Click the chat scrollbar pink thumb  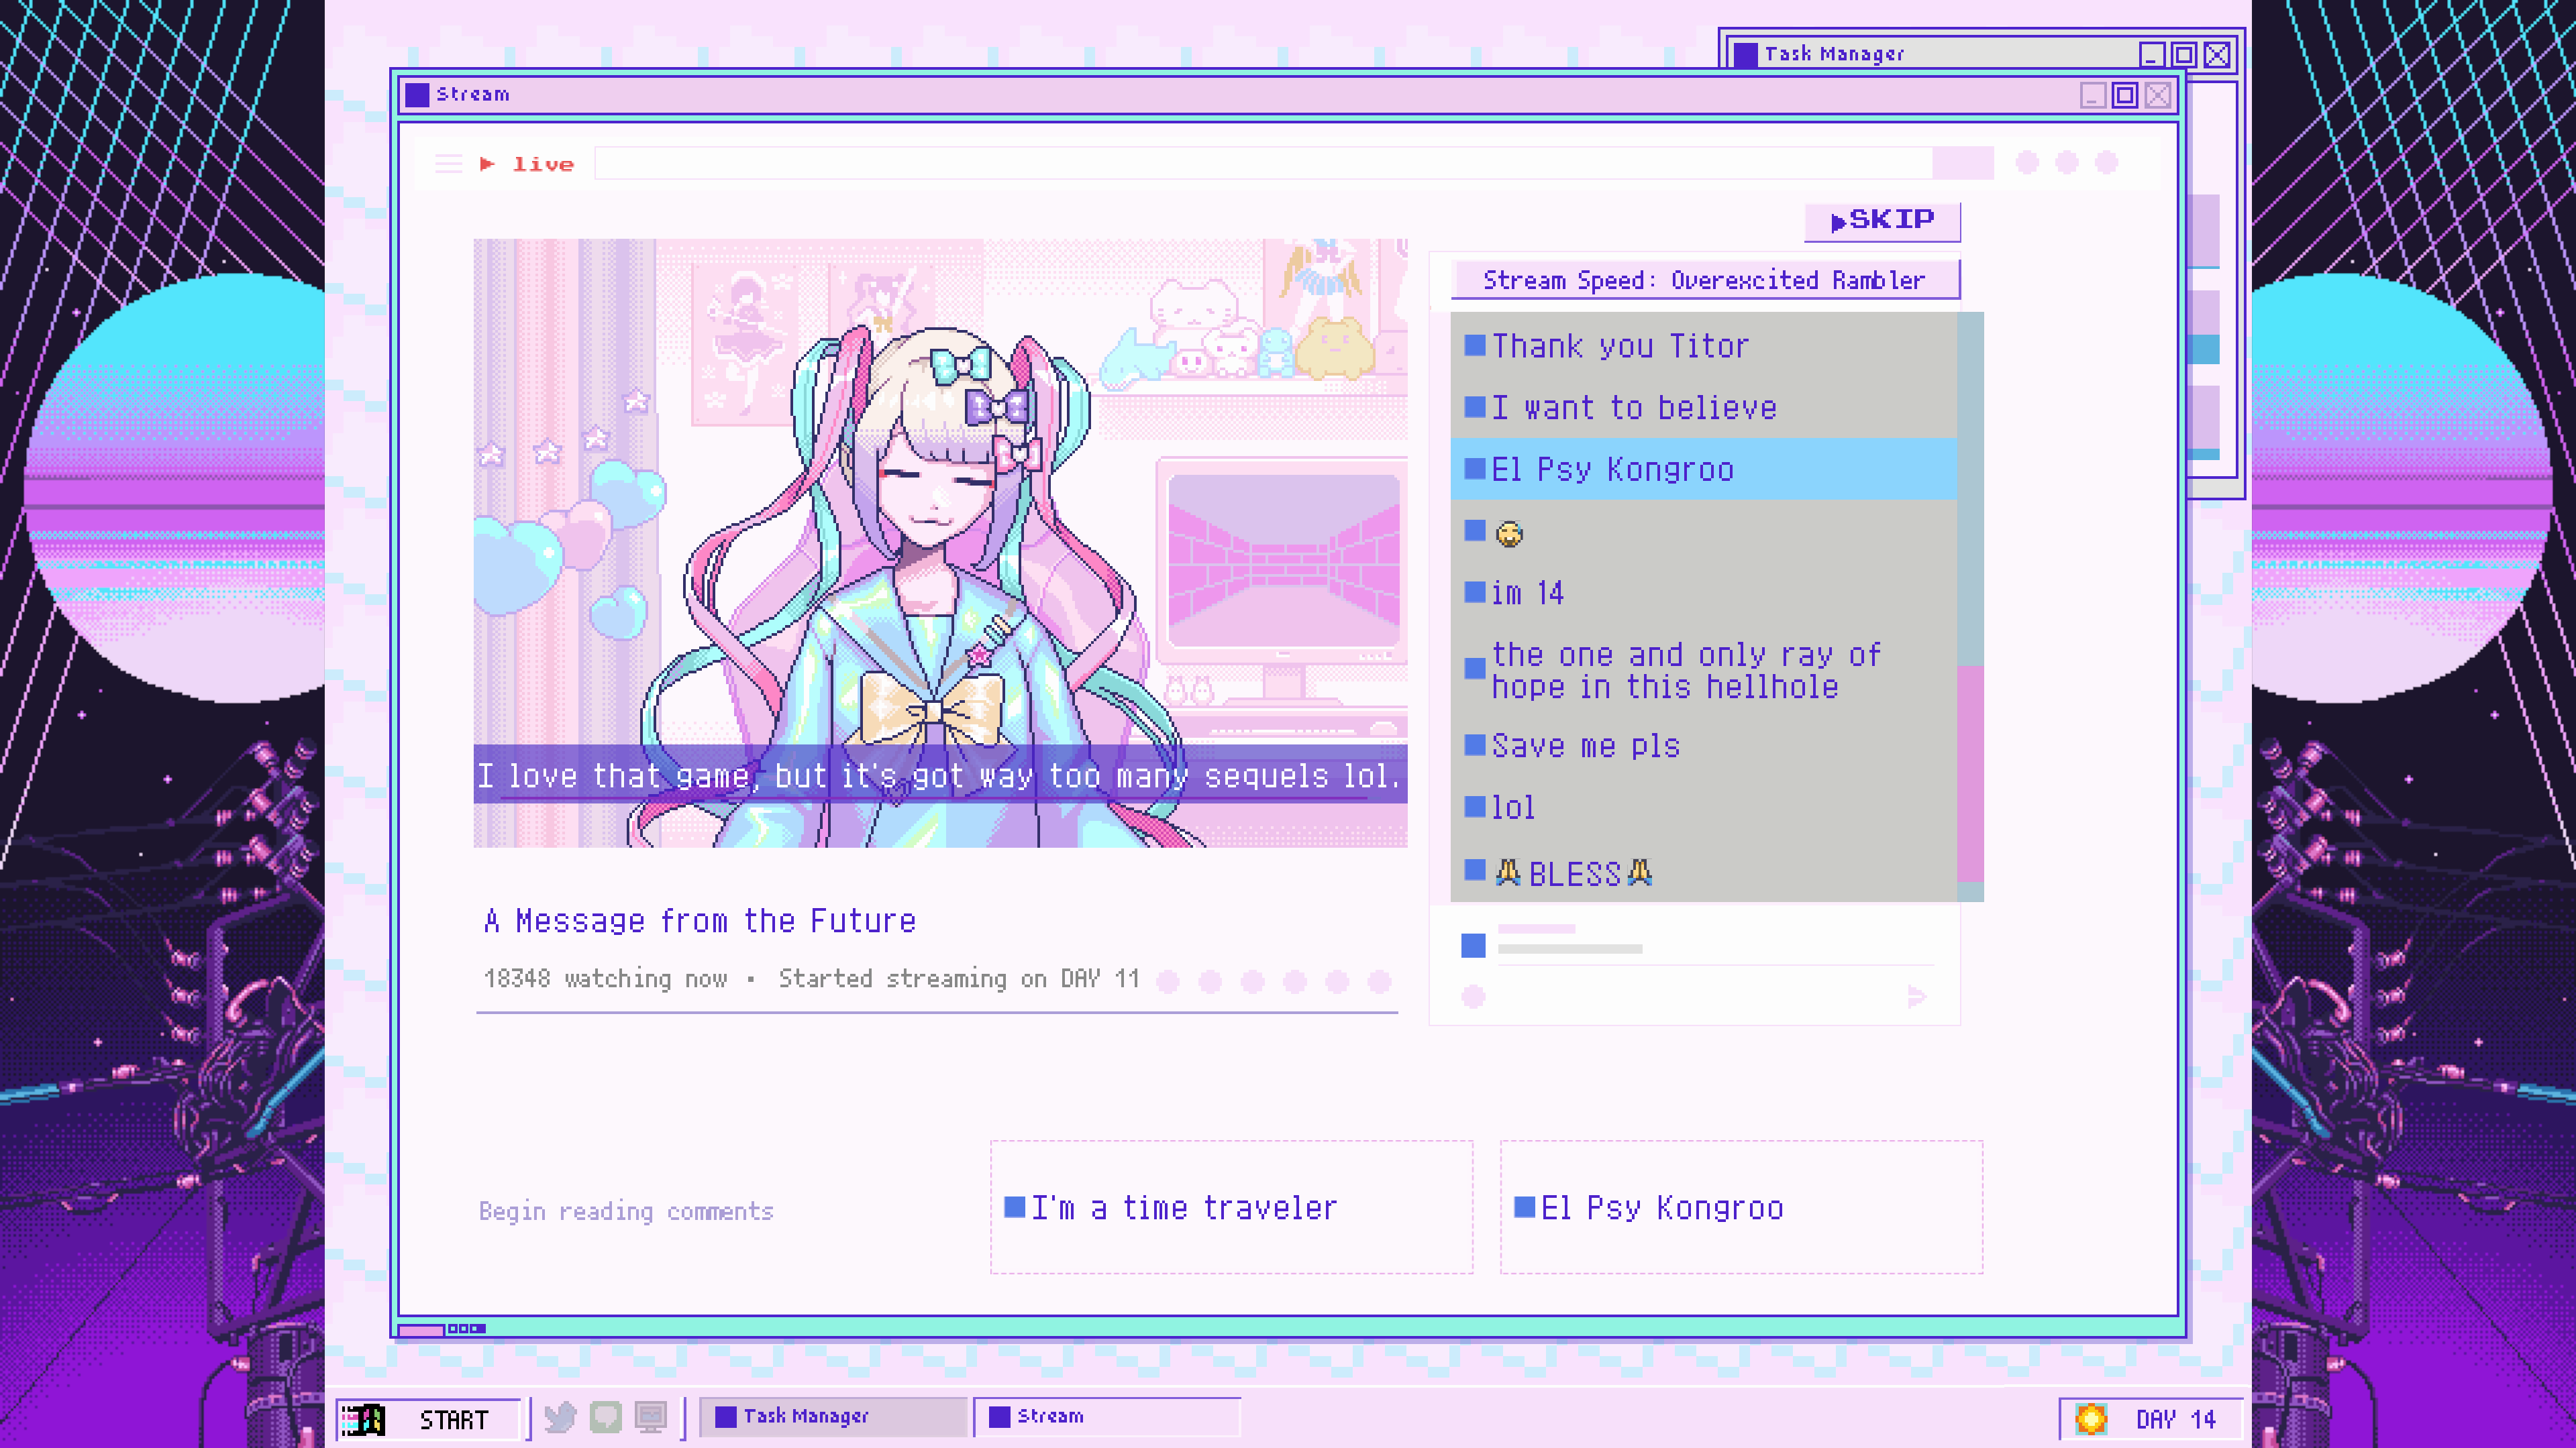pyautogui.click(x=1970, y=773)
